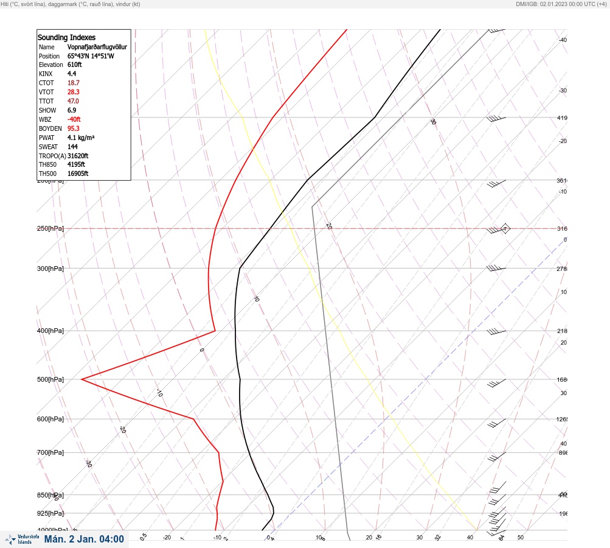Select the elevation value 610ft
610x548 pixels.
click(x=75, y=65)
